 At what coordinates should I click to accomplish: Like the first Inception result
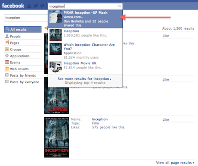(x=166, y=36)
